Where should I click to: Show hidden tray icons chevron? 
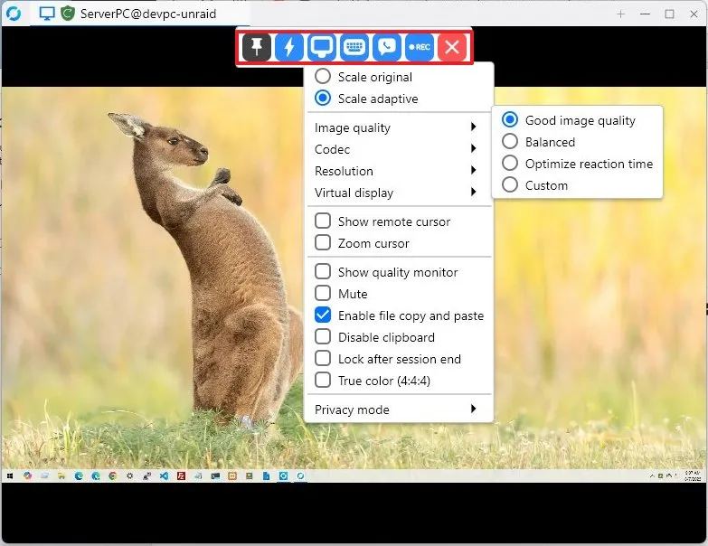tap(652, 475)
